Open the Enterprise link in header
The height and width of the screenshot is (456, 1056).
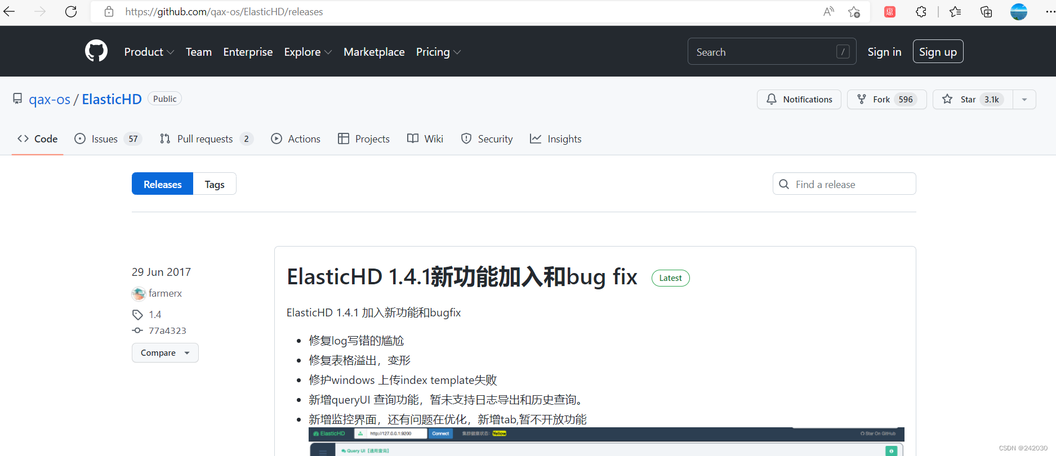[x=248, y=52]
